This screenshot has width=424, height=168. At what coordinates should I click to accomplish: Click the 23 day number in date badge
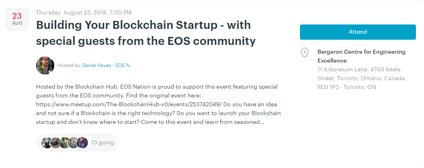(x=17, y=16)
